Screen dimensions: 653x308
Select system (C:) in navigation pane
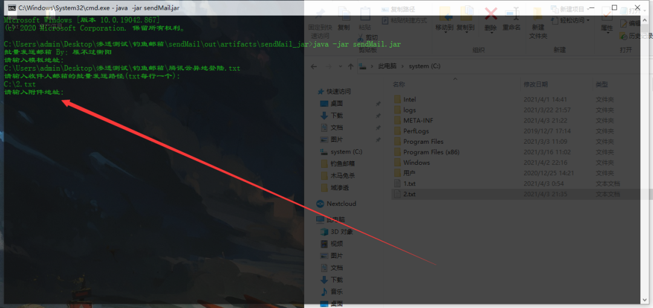point(341,152)
